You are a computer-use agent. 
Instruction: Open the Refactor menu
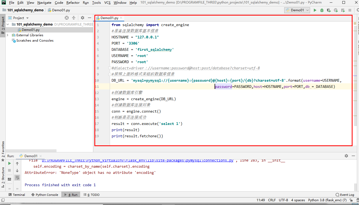point(73,2)
